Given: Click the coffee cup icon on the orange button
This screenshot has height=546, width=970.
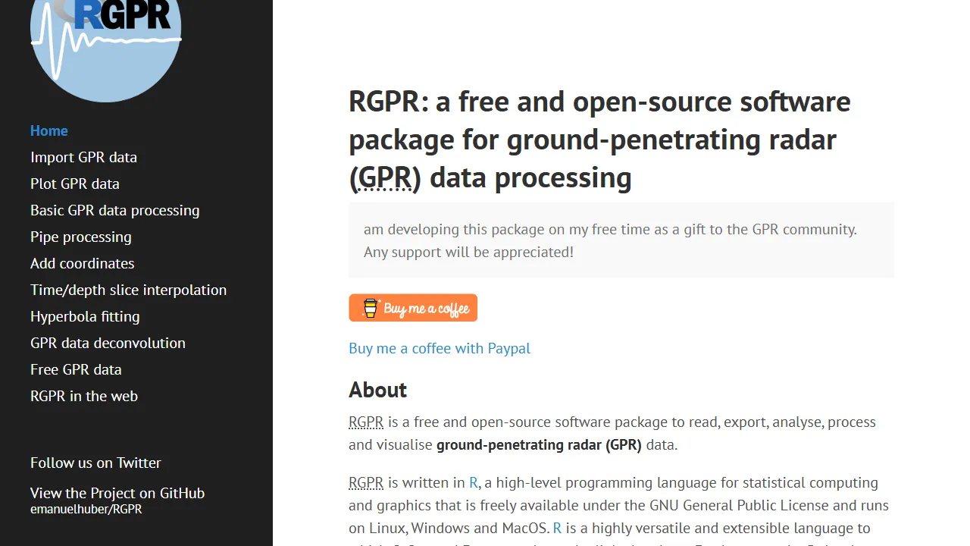Looking at the screenshot, I should click(370, 308).
